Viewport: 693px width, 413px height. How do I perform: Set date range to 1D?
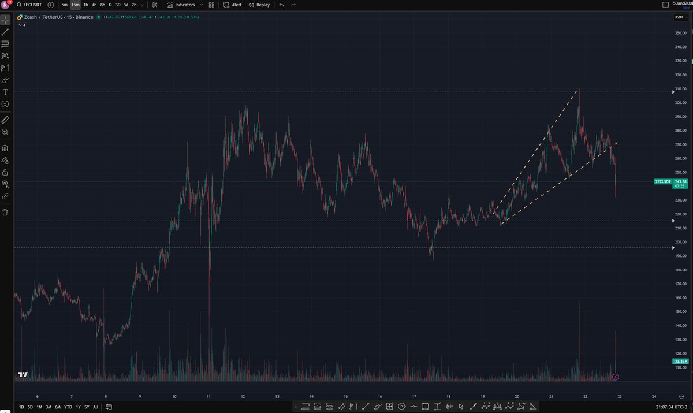click(x=21, y=407)
